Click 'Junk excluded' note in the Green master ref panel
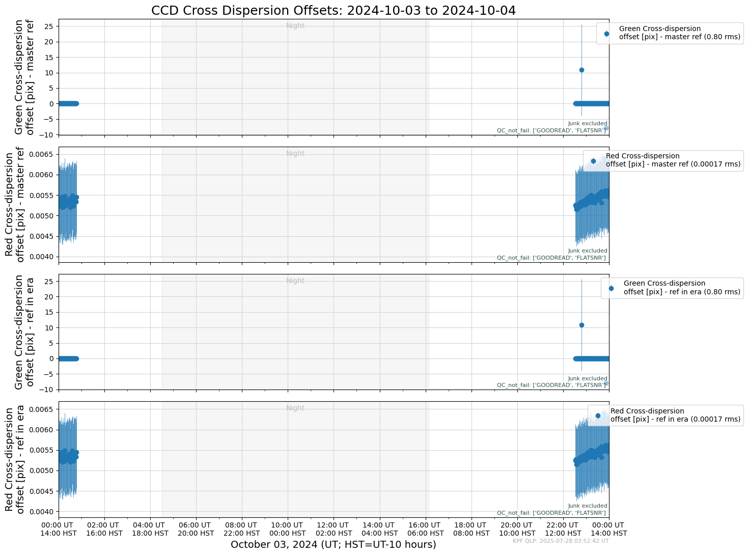This screenshot has width=748, height=555. click(x=588, y=123)
